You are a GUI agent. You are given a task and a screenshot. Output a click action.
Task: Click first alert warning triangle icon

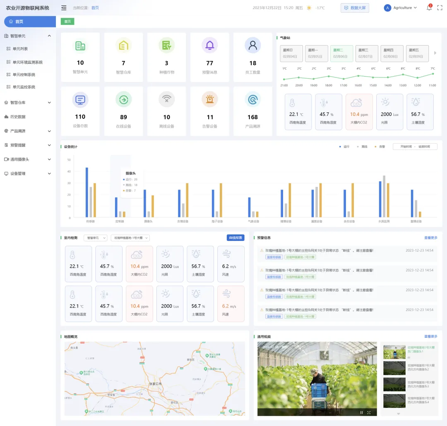(x=262, y=250)
